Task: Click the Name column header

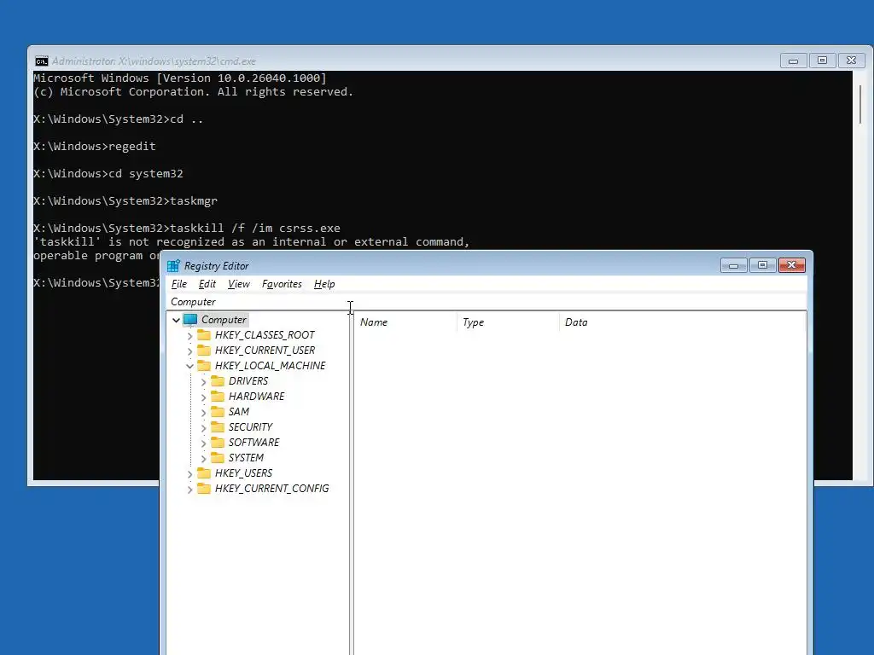Action: coord(405,322)
